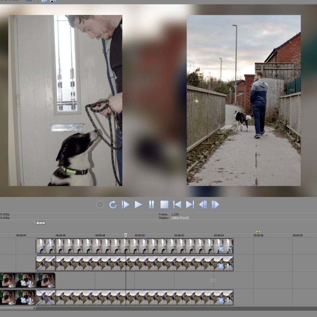Click ruler time 00:00:46
The width and height of the screenshot is (317, 317).
pos(61,235)
